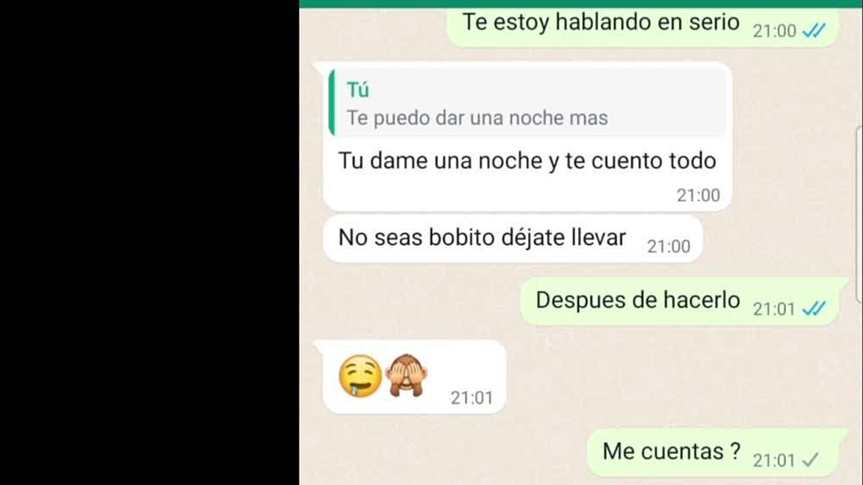Select sent message 'Te estoy hablando en serio'
This screenshot has width=863, height=485.
(x=601, y=22)
